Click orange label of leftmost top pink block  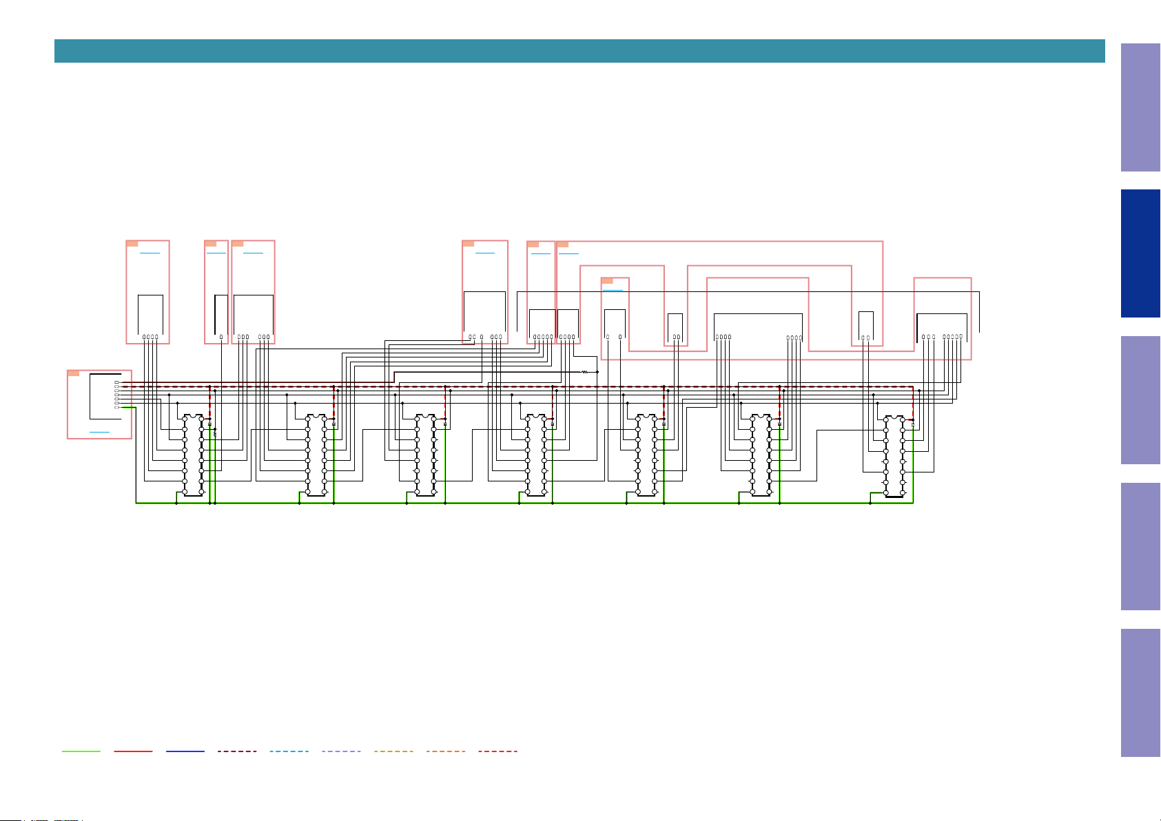tap(132, 244)
